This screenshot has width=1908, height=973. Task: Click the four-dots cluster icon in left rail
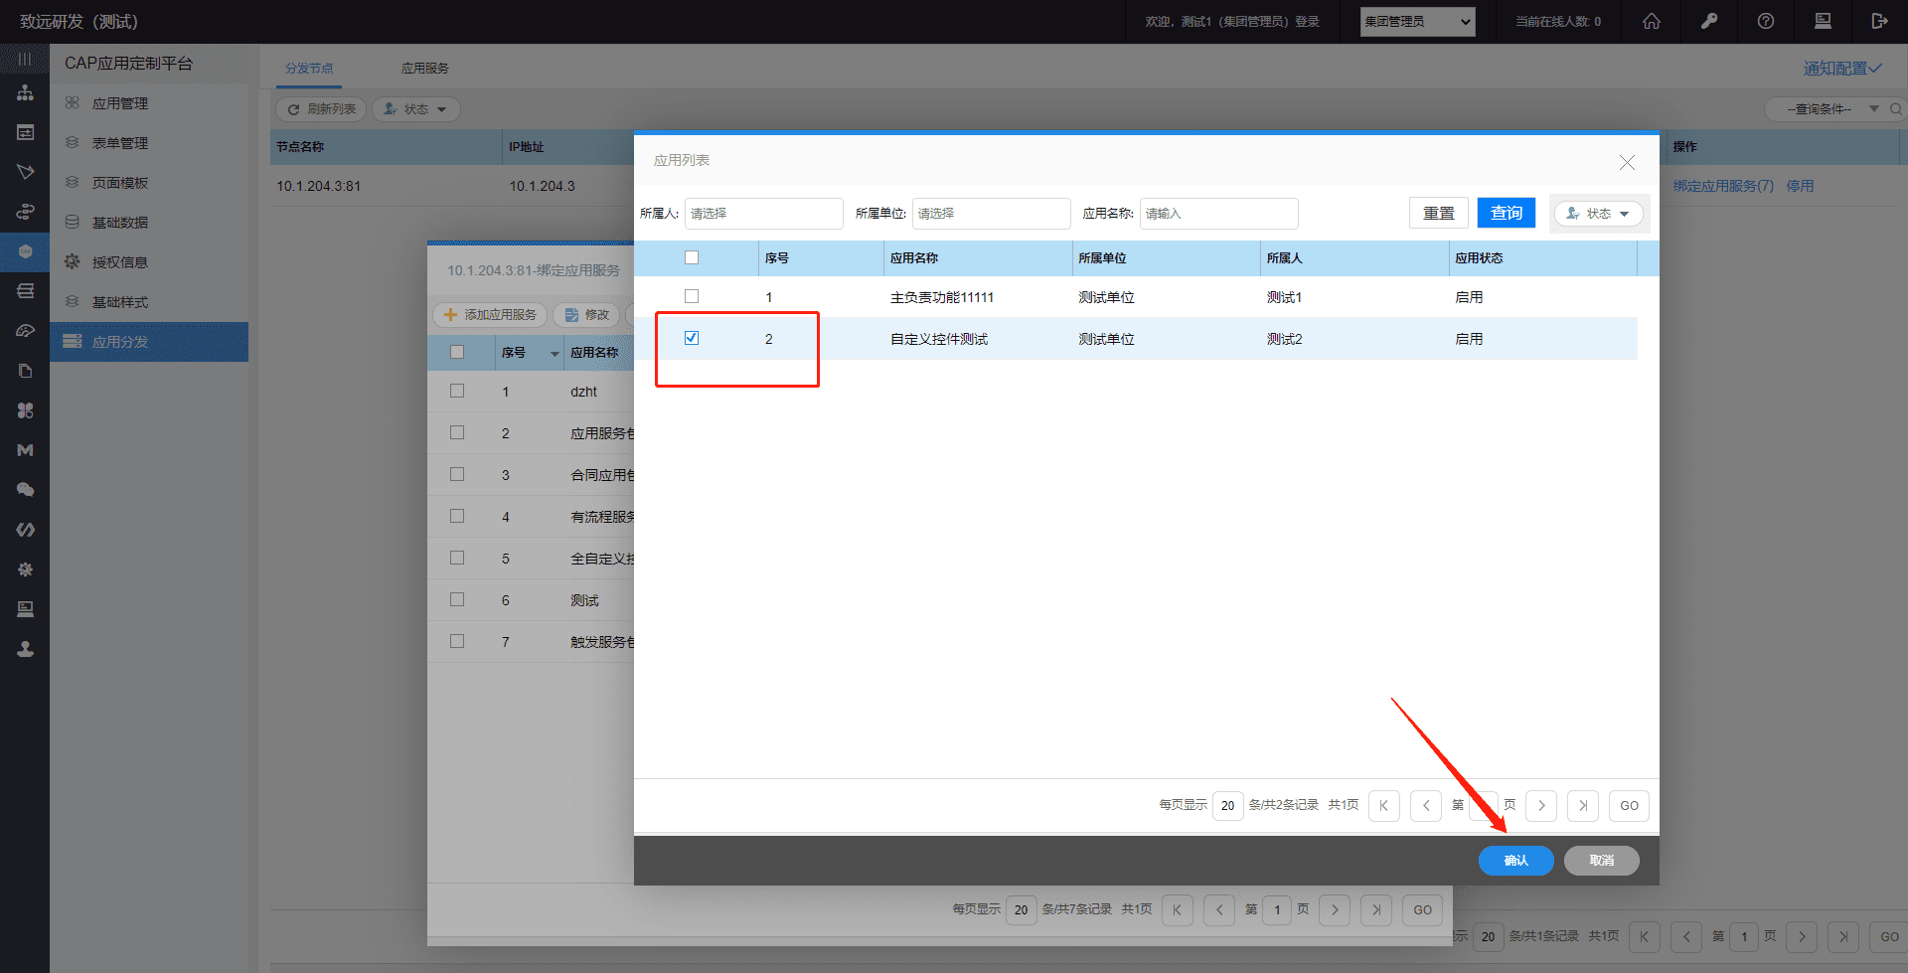tap(25, 410)
